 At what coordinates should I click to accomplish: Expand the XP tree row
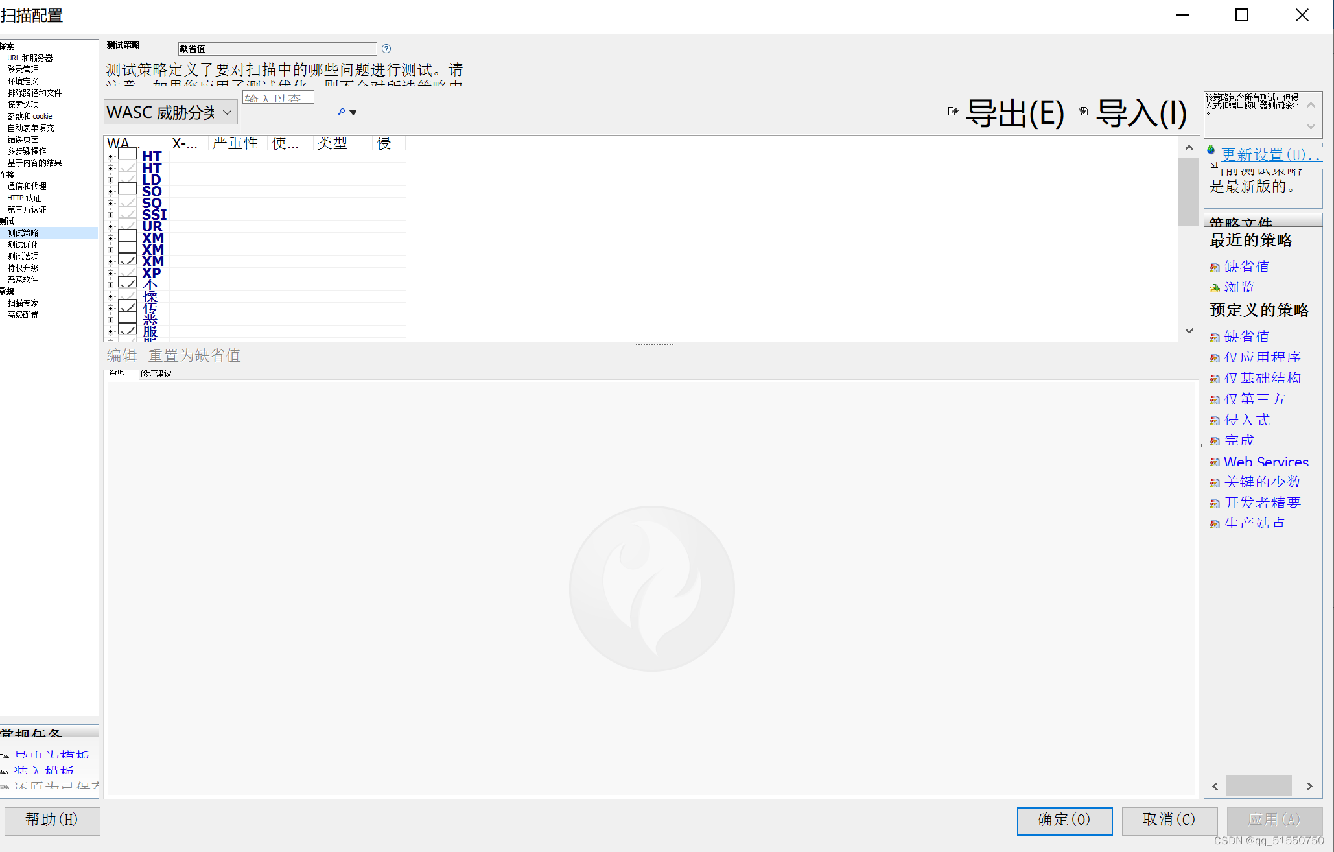click(x=111, y=273)
